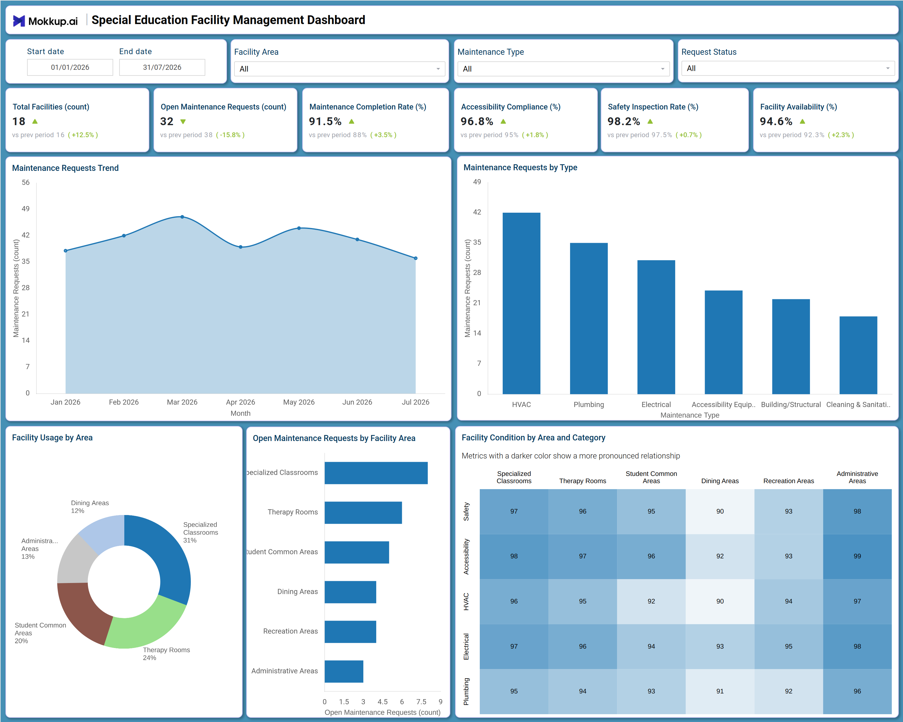Click the up arrow next to 98.2% safety inspection
903x722 pixels.
click(x=650, y=121)
